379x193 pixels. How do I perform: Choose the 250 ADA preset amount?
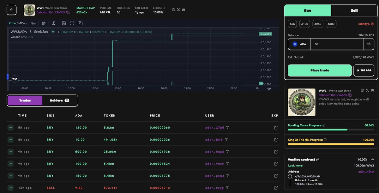tap(318, 24)
